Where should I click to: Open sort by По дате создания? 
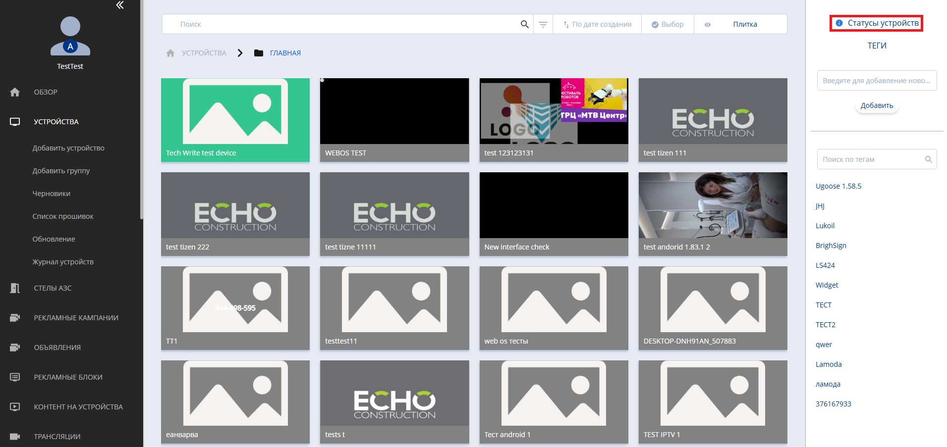coord(597,24)
